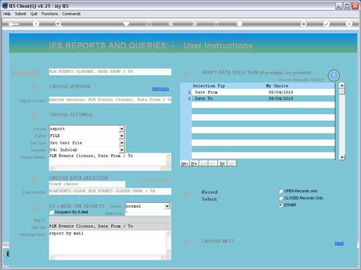Screen dimensions: 361x270
Task: Click the checkmark submit icon in toolbar
Action: click(x=326, y=24)
